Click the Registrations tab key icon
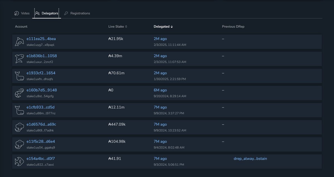This screenshot has height=177, width=334. pos(66,13)
